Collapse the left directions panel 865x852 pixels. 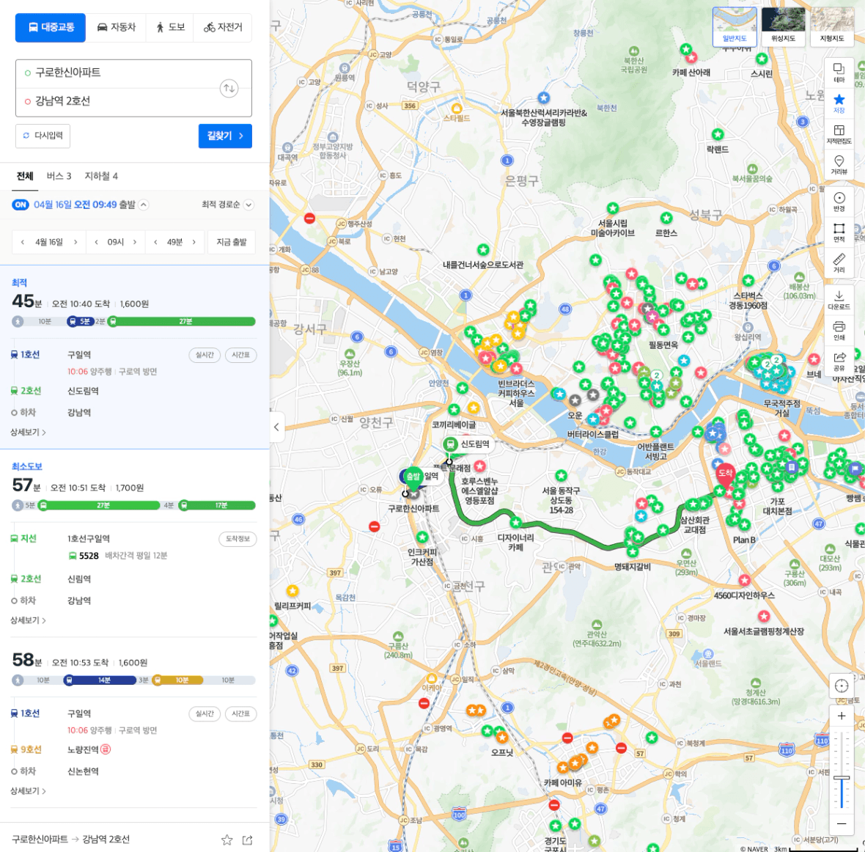(x=277, y=427)
